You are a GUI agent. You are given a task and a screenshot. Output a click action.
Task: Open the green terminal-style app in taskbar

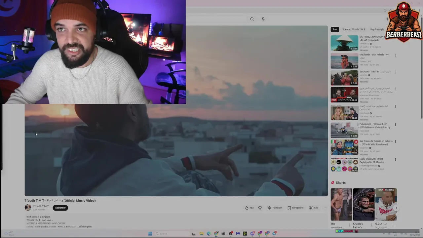pyautogui.click(x=245, y=234)
